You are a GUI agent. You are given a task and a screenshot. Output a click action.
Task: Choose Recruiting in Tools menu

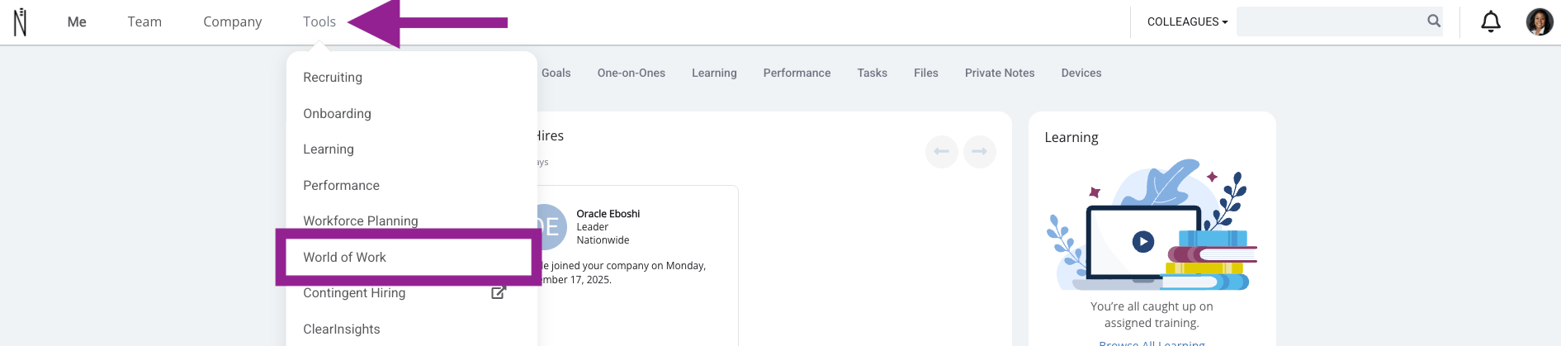click(x=333, y=77)
